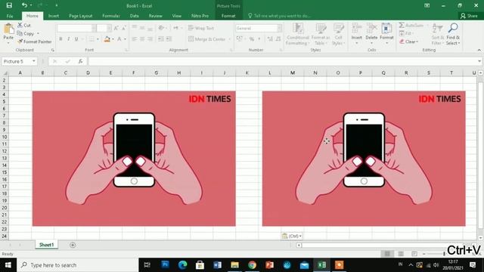This screenshot has width=484, height=272.
Task: Open the General number format dropdown
Action: [279, 28]
